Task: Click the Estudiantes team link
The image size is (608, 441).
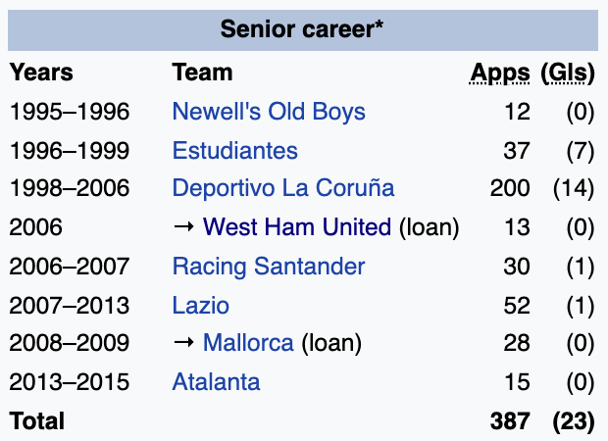Action: tap(234, 150)
